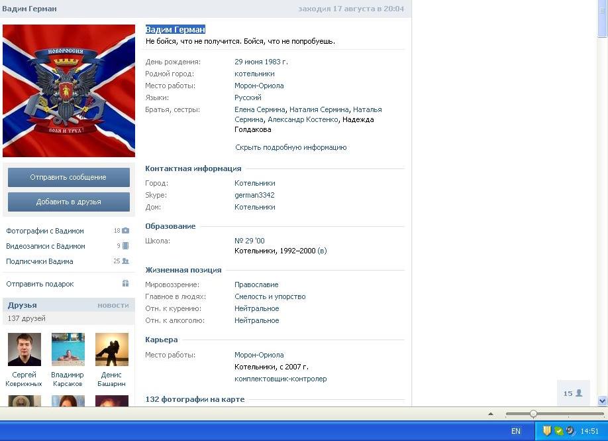
Task: Click the name Владимир Карсаков
Action: (x=68, y=379)
